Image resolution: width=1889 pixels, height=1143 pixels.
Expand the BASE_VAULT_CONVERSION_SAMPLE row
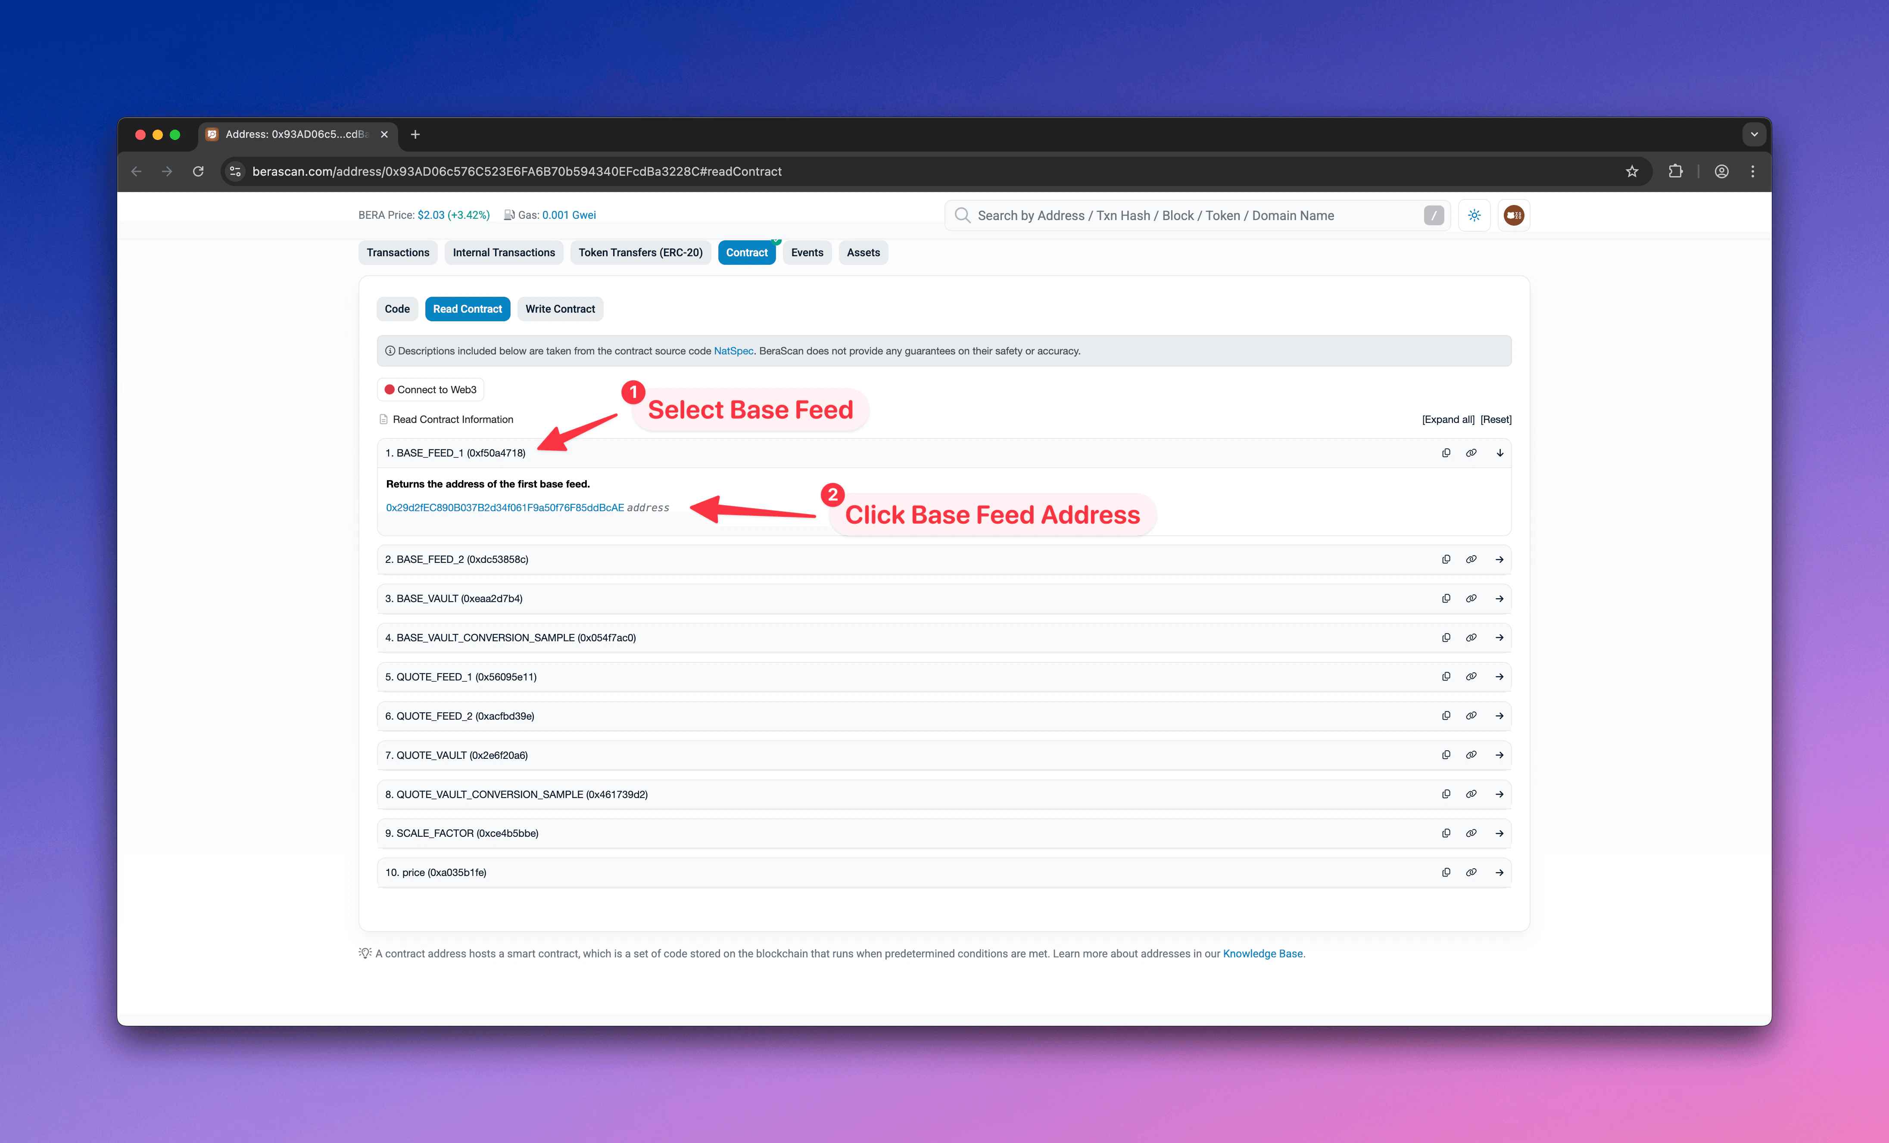click(x=1499, y=637)
